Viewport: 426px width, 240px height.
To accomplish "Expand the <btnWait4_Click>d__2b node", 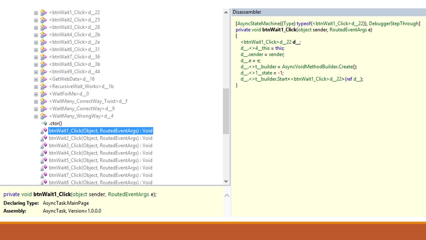I will [x=36, y=35].
